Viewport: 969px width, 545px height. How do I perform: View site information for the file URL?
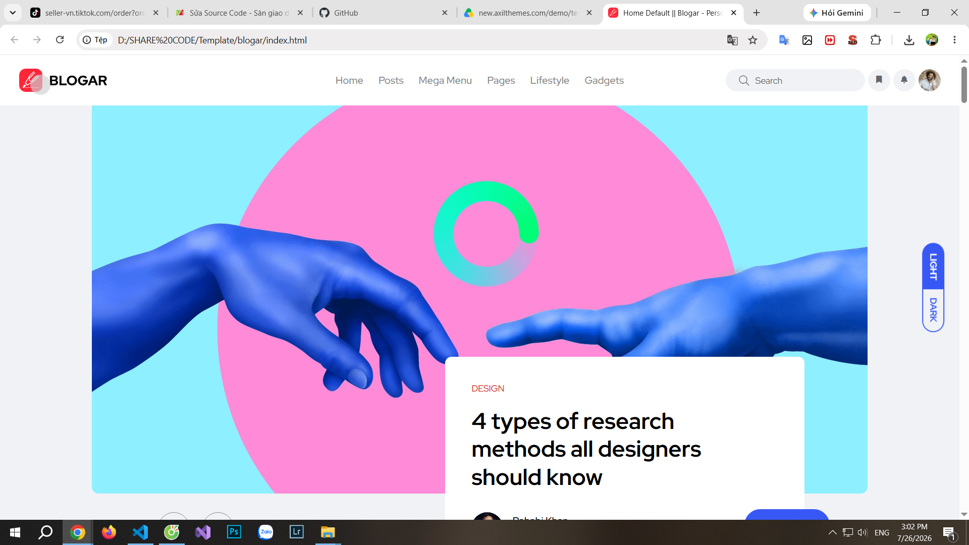[x=95, y=40]
